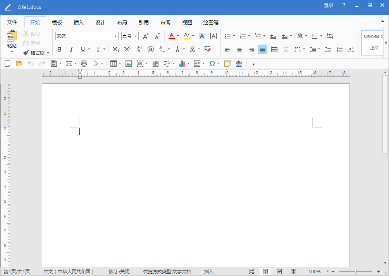Enable center text alignment

click(x=239, y=50)
